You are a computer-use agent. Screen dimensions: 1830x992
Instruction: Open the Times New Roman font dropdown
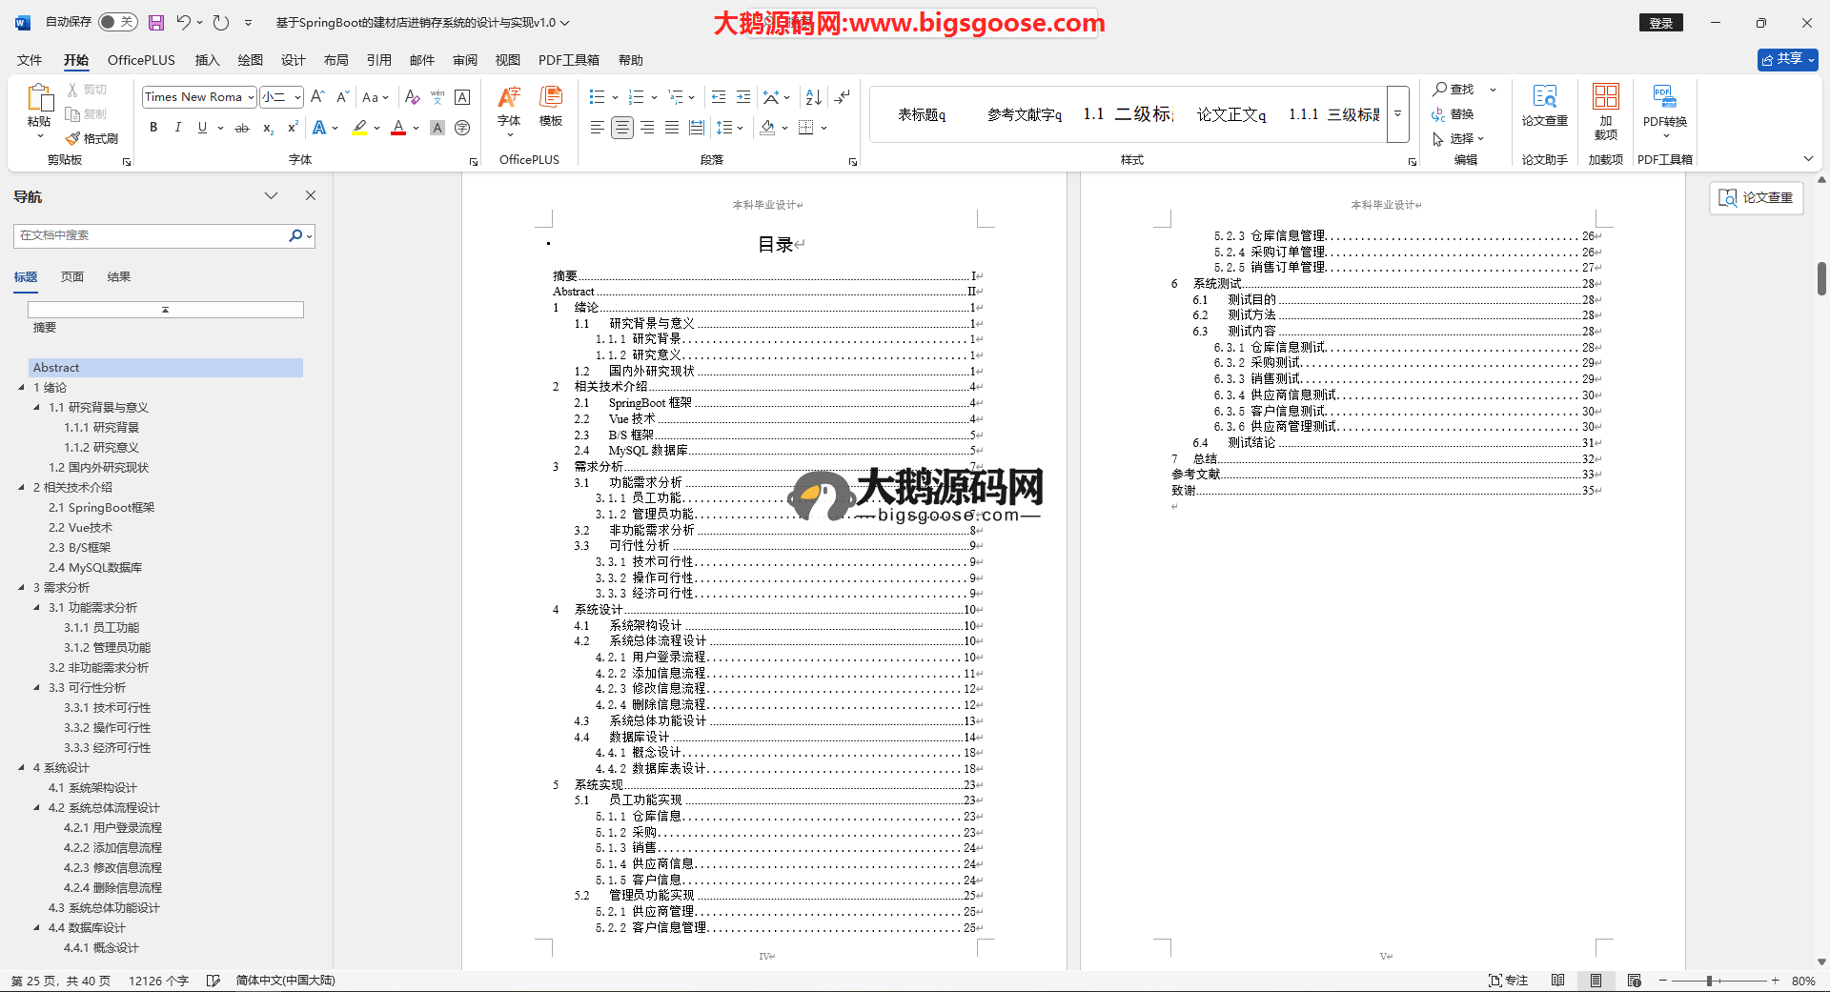tap(251, 97)
